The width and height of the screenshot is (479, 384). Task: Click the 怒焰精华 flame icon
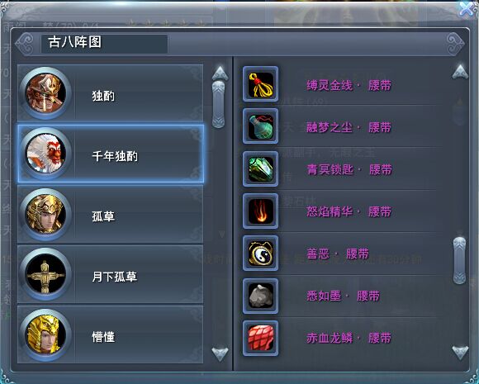point(261,211)
